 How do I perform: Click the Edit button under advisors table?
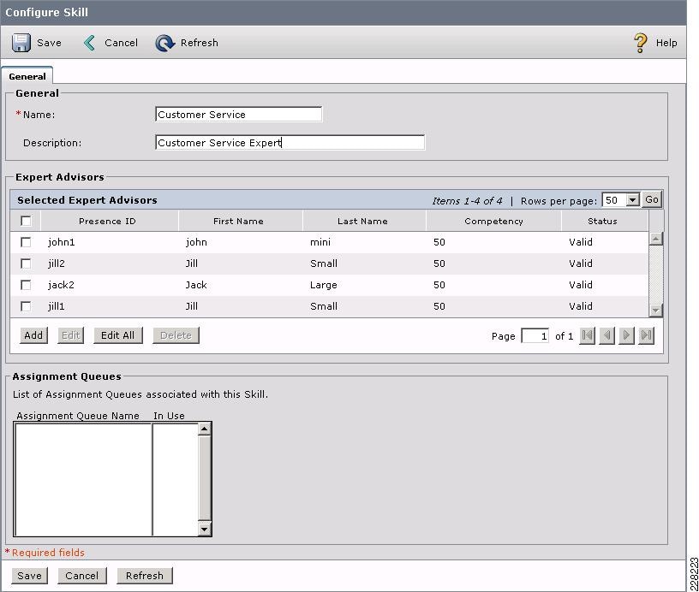[x=70, y=335]
